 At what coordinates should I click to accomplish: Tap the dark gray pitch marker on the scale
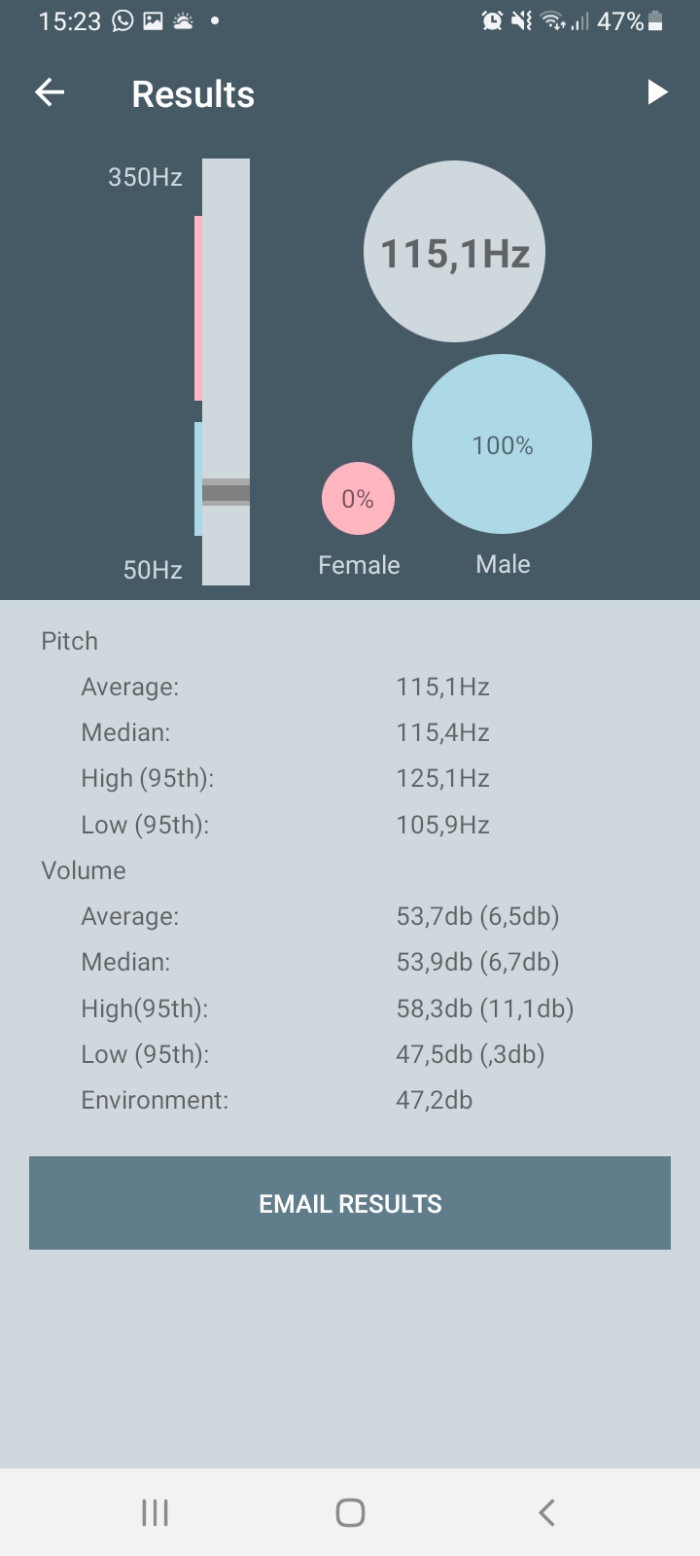[226, 493]
